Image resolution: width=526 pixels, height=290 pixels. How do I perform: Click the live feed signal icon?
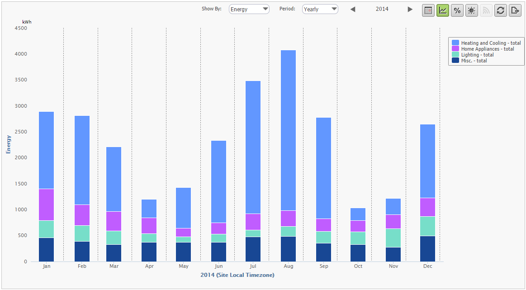pyautogui.click(x=486, y=10)
